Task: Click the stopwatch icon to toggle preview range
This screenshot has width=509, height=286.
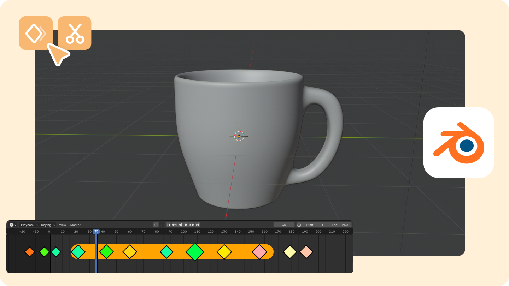Action: (299, 225)
